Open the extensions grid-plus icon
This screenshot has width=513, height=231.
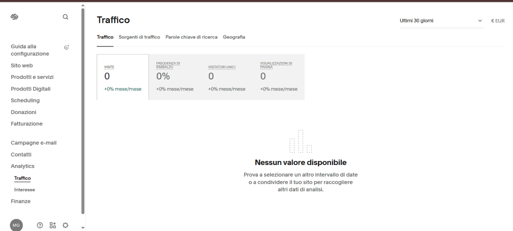tap(53, 225)
